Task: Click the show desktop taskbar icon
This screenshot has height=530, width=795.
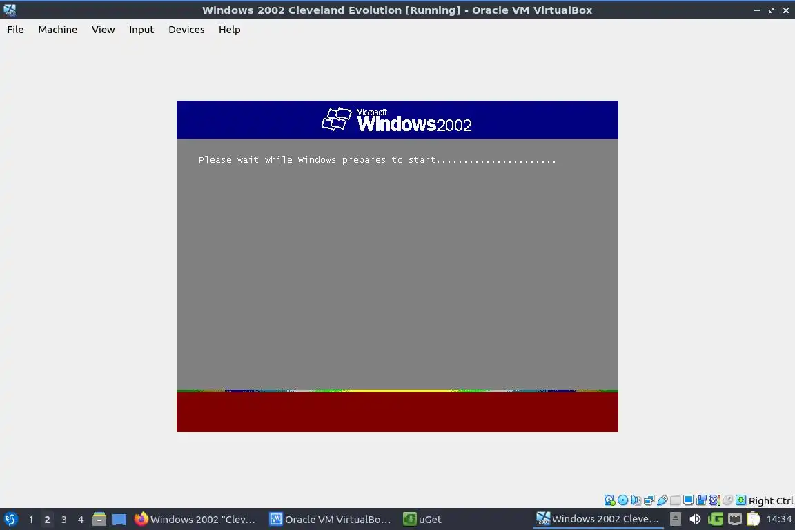Action: tap(119, 520)
